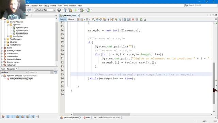Open the default config combo box
Viewport: 218px width, 123px height.
pos(45,10)
